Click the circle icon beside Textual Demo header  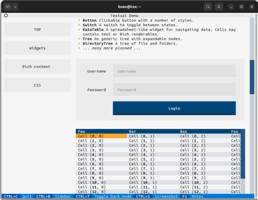(6, 16)
